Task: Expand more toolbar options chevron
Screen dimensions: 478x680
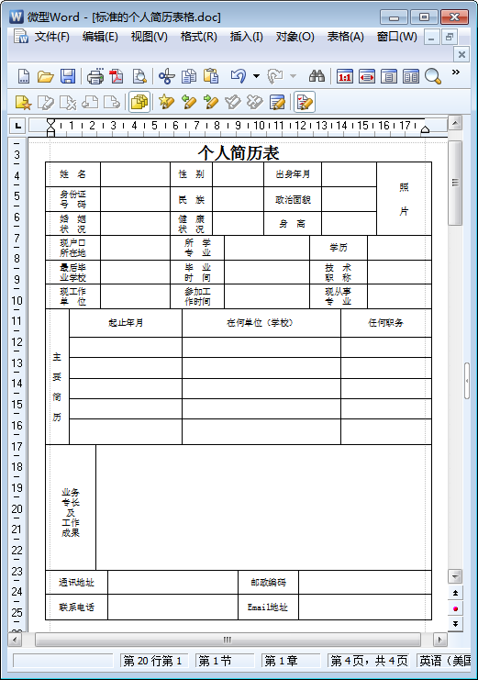Action: [x=455, y=72]
